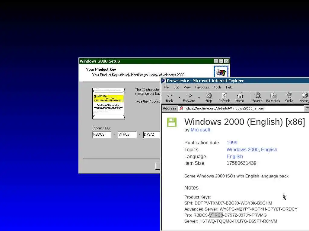Open the Search toolbar icon
The width and height of the screenshot is (309, 231).
tap(257, 98)
